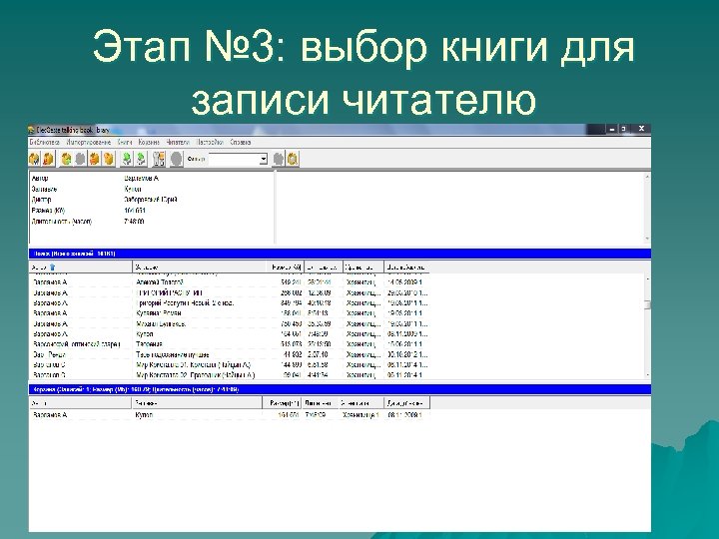Open the Библиотека menu
The image size is (719, 539).
[45, 143]
